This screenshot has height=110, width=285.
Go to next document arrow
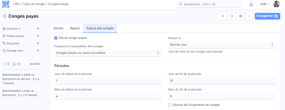pos(232,16)
